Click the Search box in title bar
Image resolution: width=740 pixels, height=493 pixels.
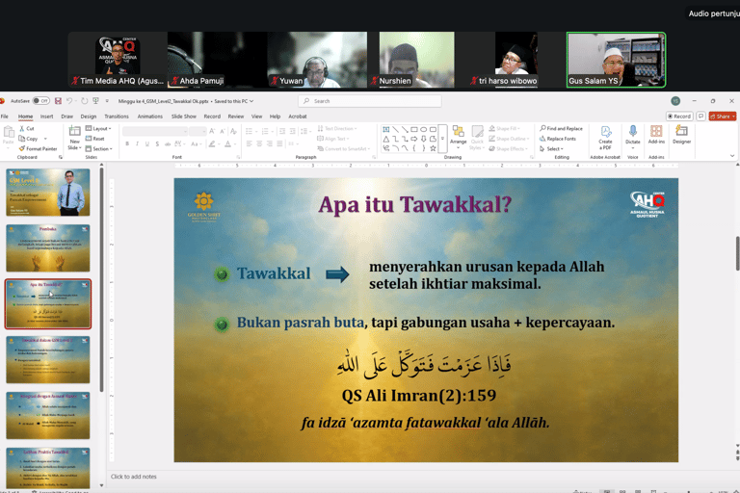point(370,101)
